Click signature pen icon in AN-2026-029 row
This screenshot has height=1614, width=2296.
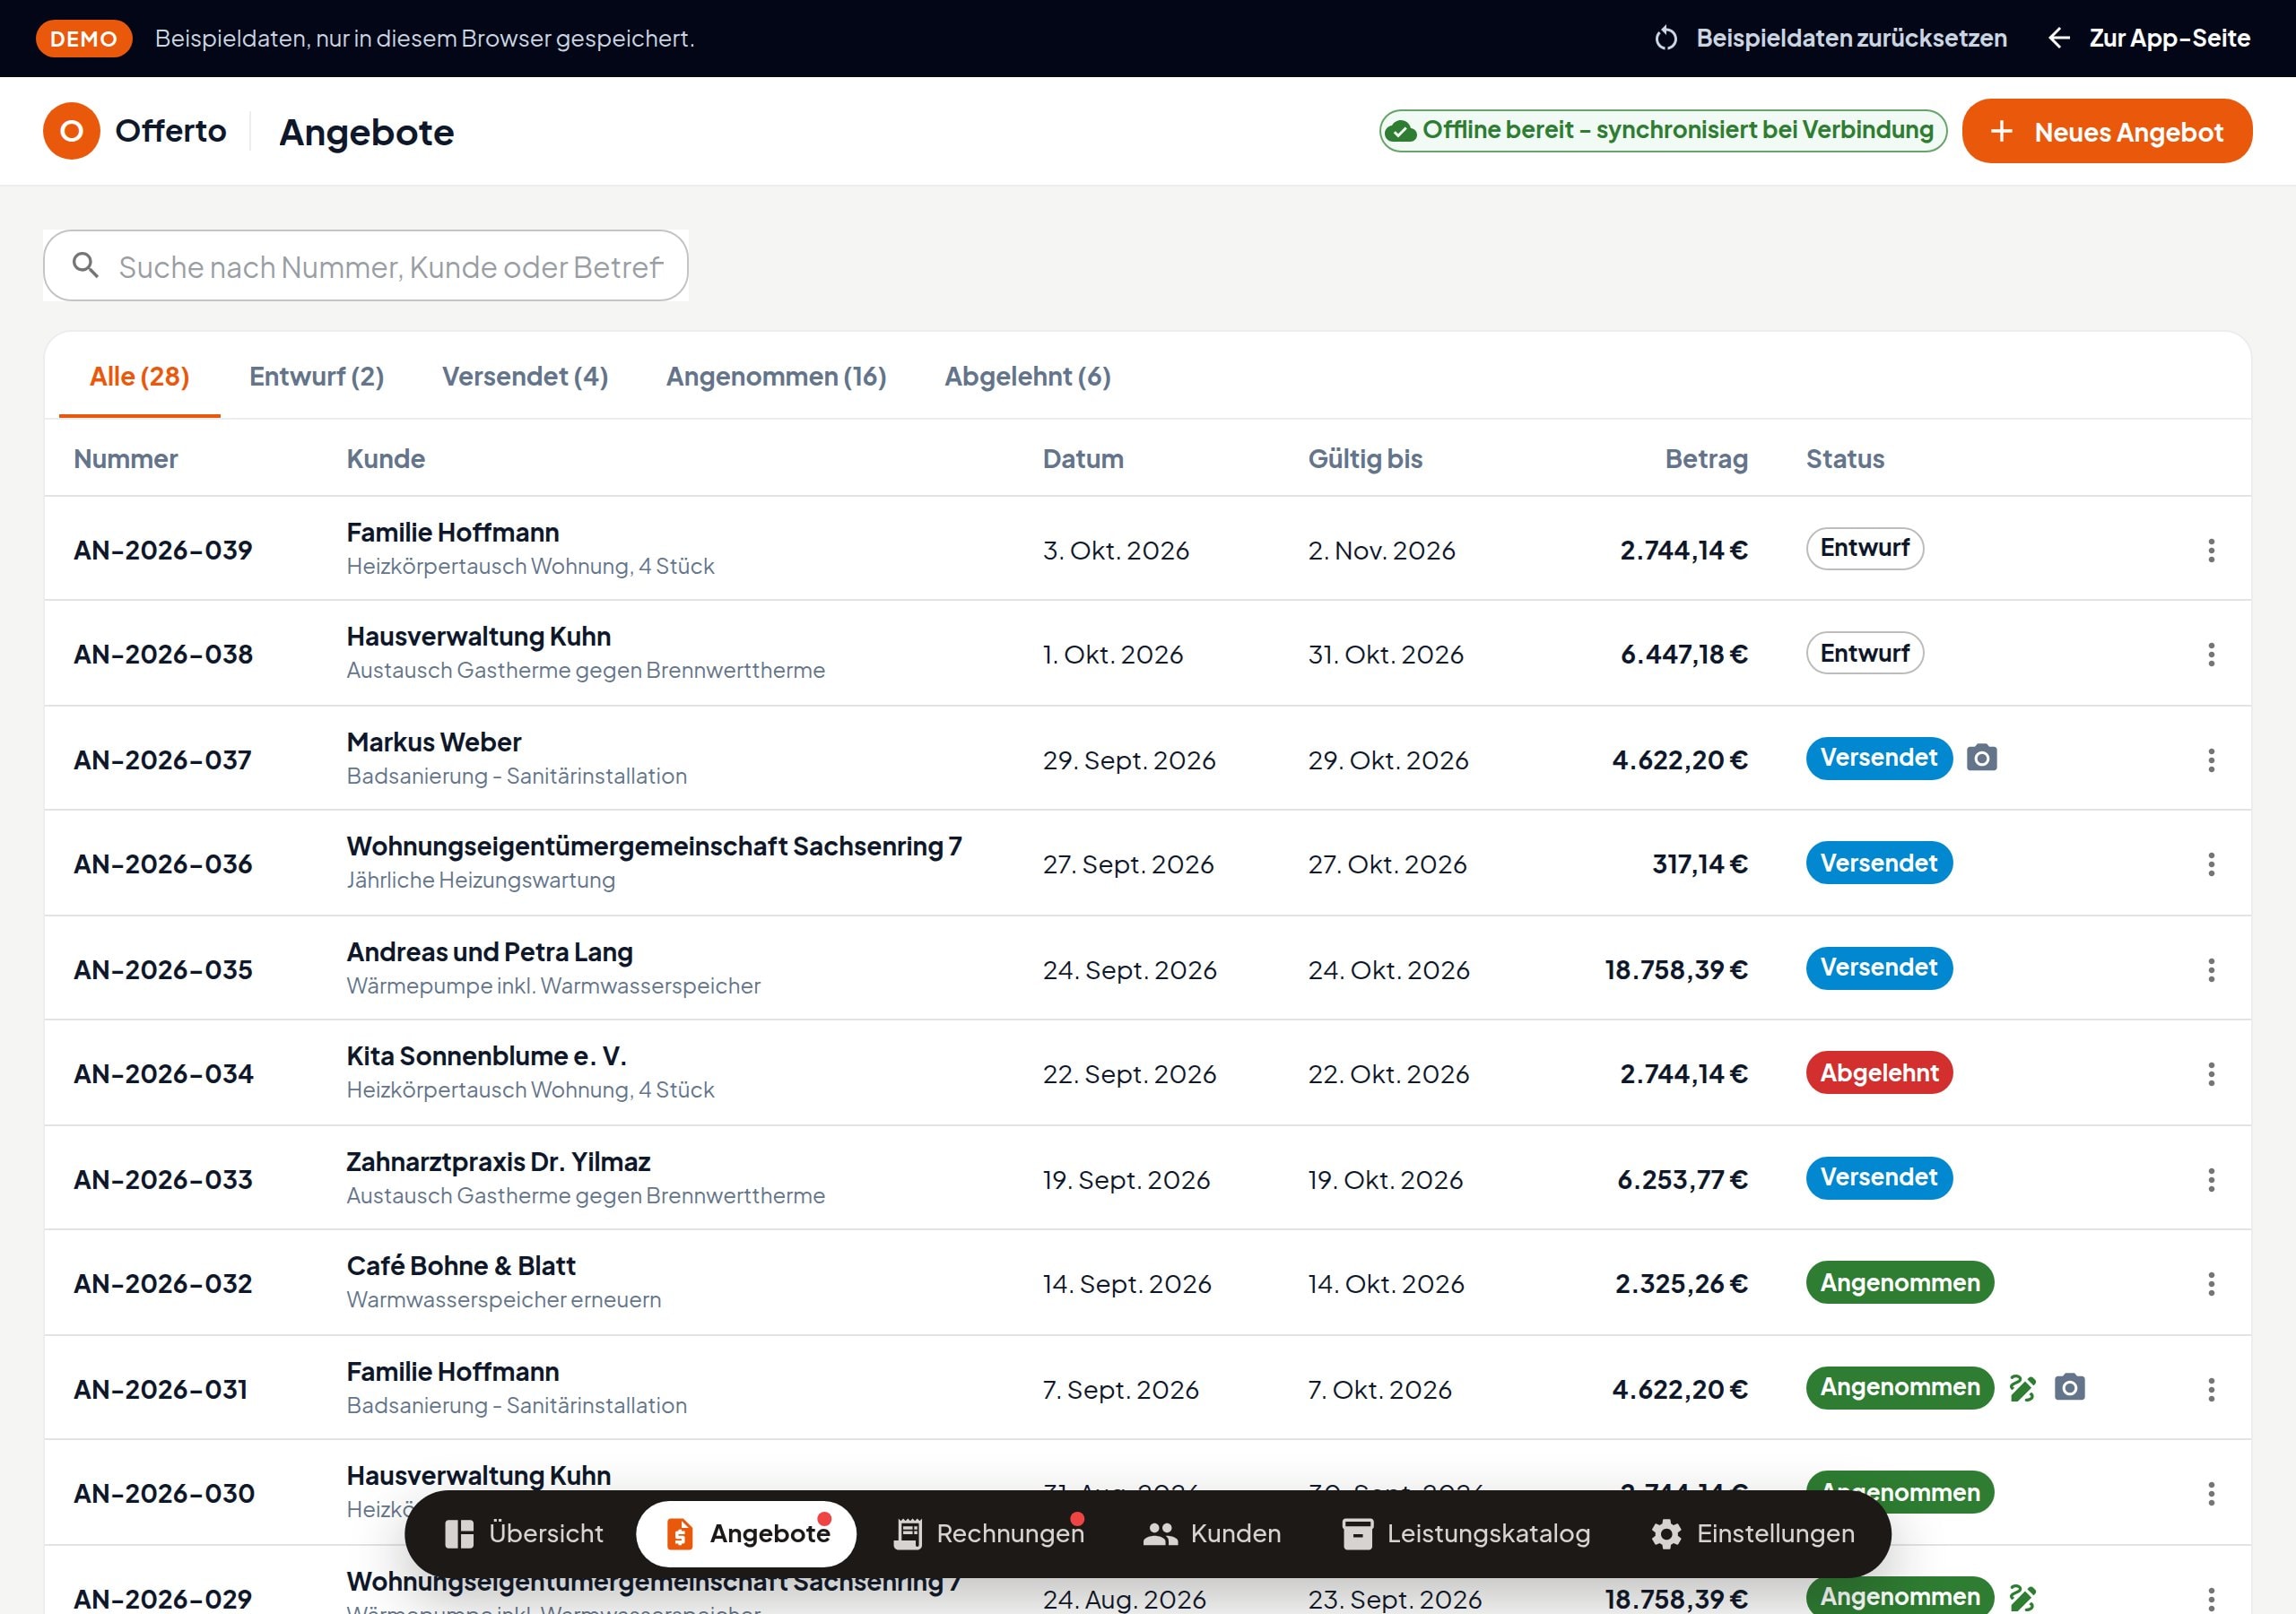(2022, 1596)
